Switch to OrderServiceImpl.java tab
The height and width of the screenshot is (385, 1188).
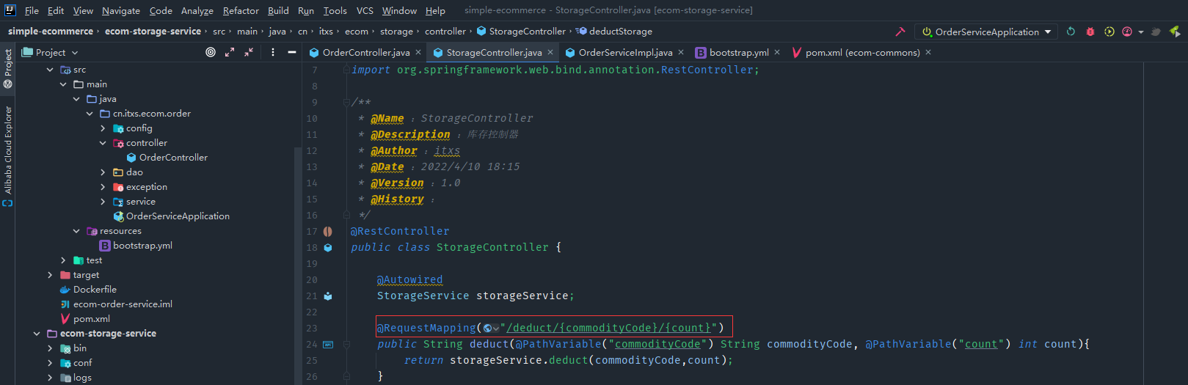tap(625, 52)
